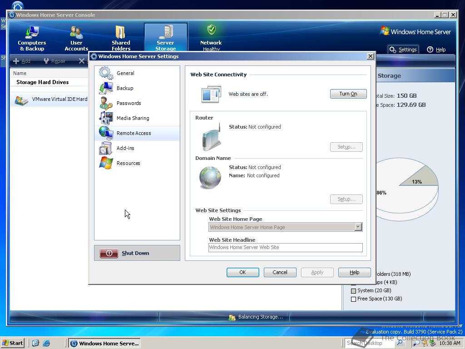465x349 pixels.
Task: Select the General gears icon in settings
Action: [106, 73]
